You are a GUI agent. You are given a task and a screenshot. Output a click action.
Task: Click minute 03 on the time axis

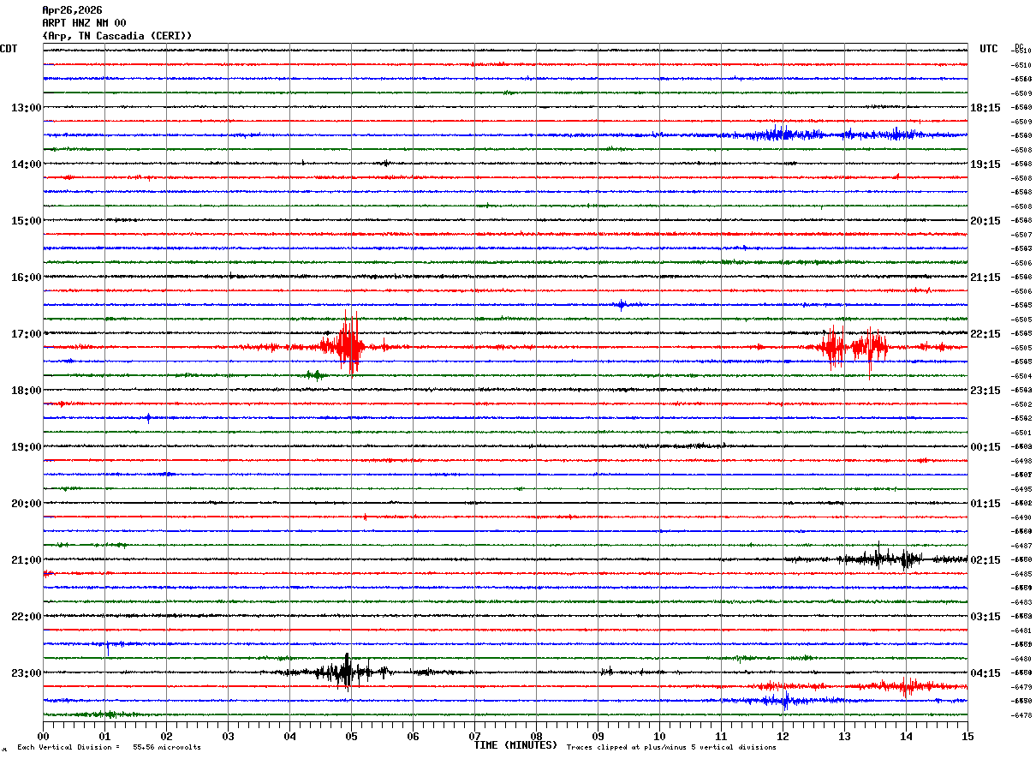coord(229,737)
